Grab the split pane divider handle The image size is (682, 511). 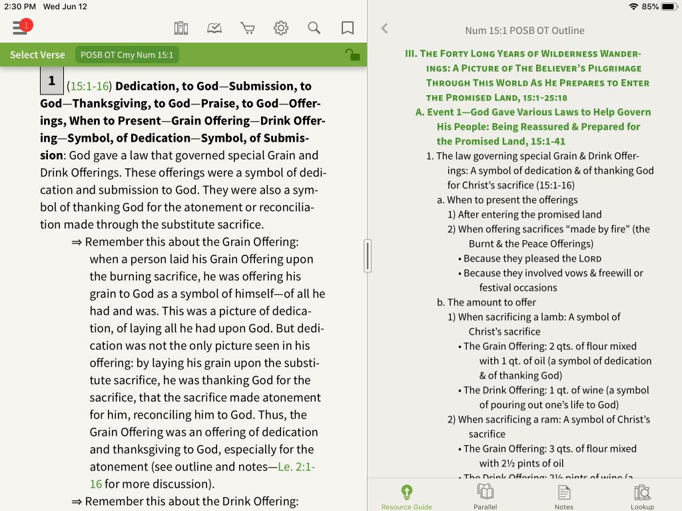point(368,256)
